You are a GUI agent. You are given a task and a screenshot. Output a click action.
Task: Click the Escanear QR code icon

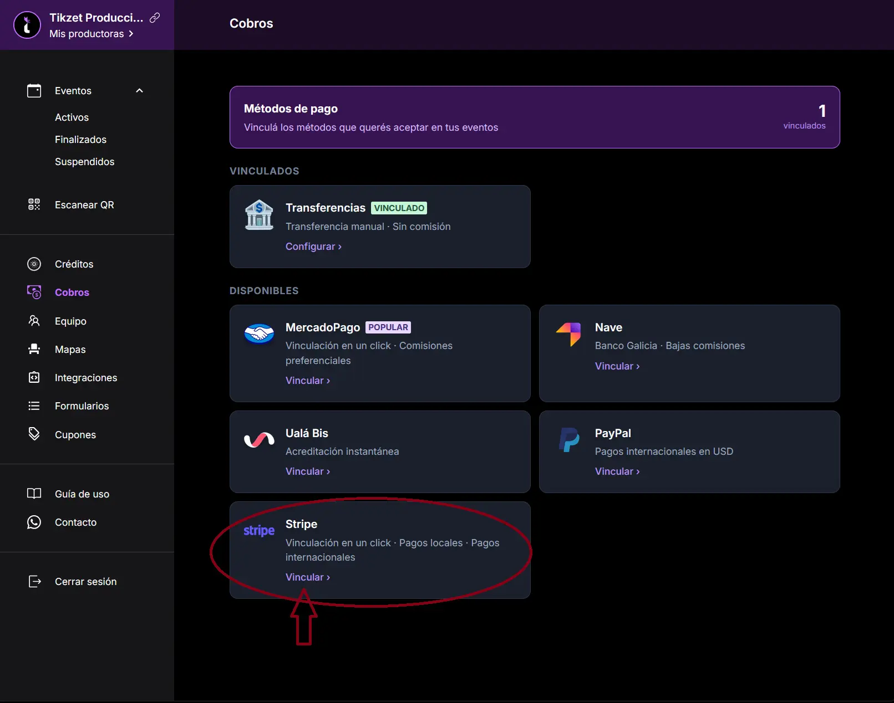pyautogui.click(x=34, y=204)
